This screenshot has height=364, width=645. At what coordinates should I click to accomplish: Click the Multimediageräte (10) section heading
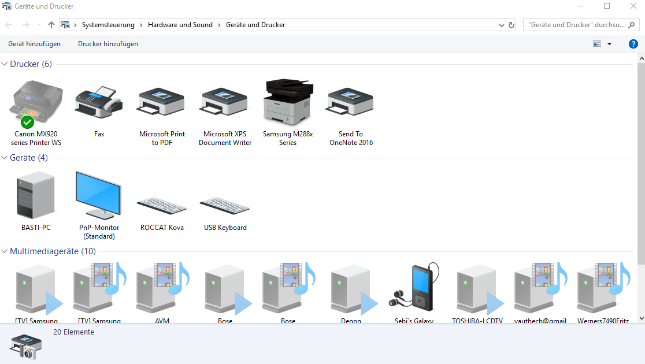(53, 251)
